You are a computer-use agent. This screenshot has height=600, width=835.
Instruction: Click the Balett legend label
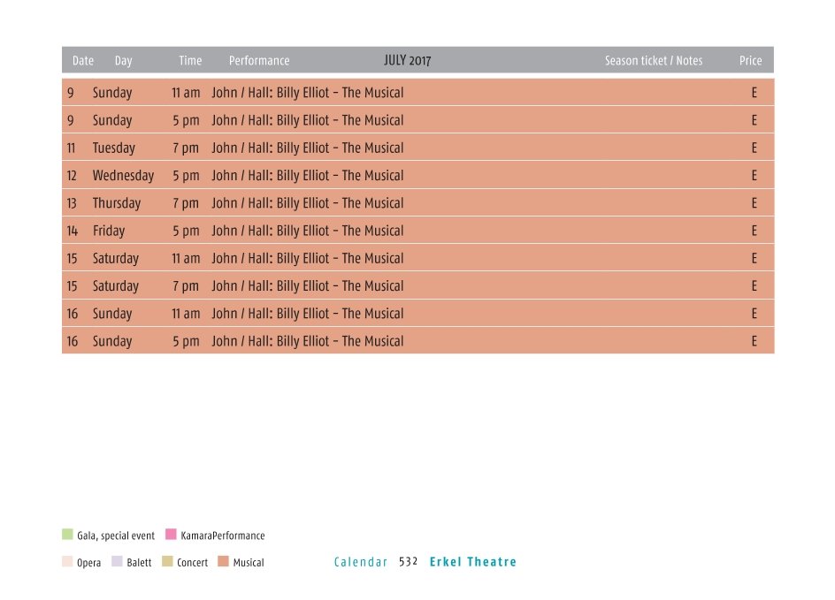click(x=139, y=562)
